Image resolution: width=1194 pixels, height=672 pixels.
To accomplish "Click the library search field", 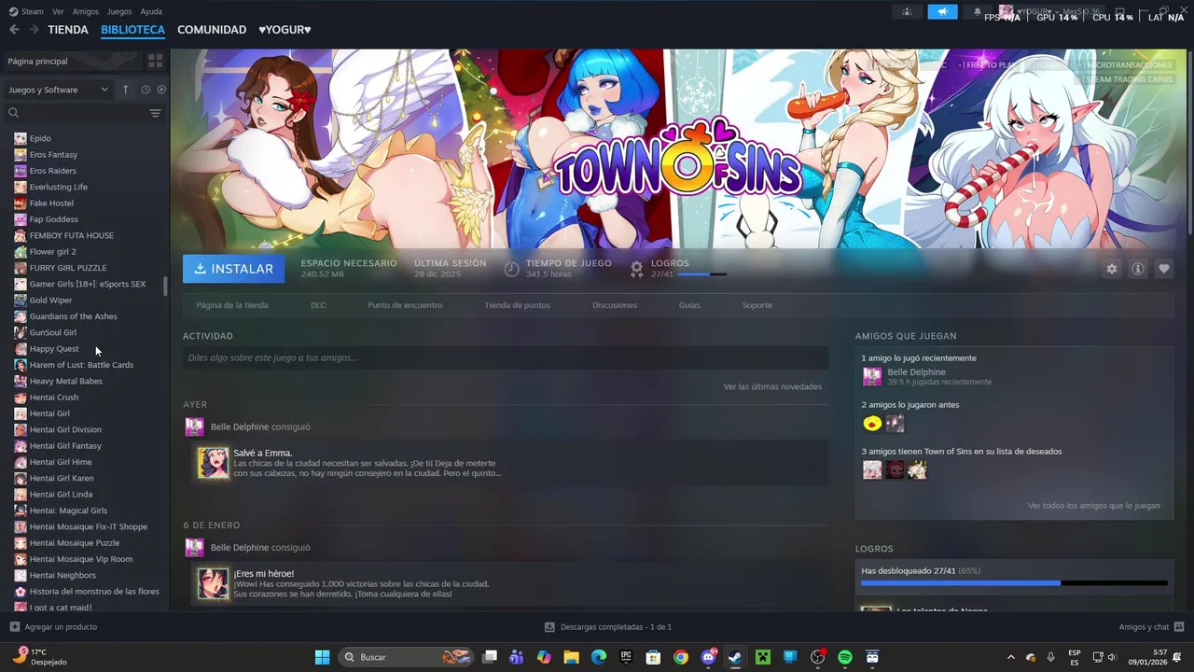I will click(x=84, y=113).
